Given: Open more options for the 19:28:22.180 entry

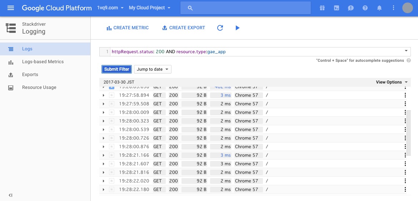Looking at the screenshot, I should [x=405, y=190].
